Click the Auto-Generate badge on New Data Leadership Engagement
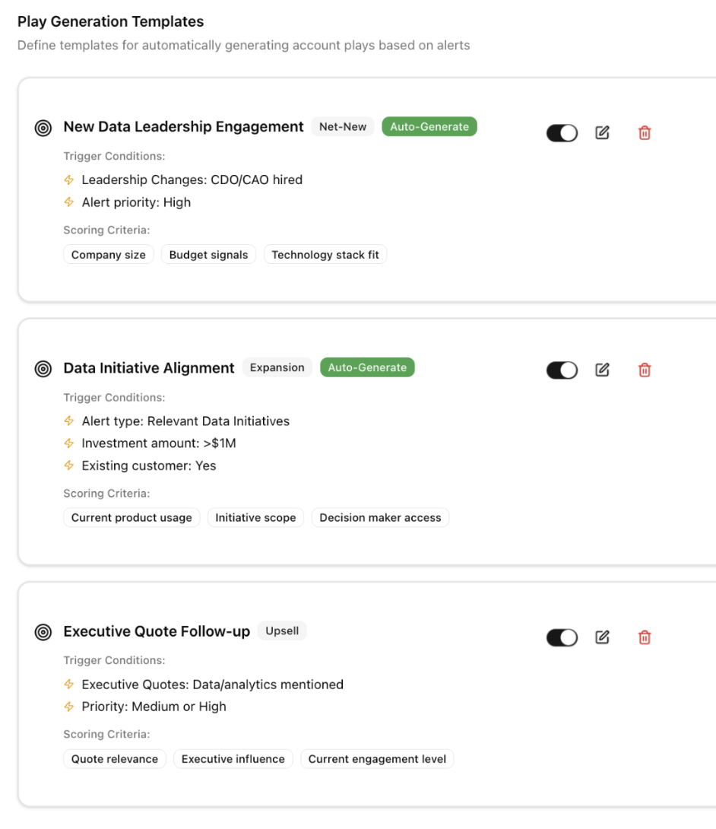The width and height of the screenshot is (716, 829). tap(429, 126)
